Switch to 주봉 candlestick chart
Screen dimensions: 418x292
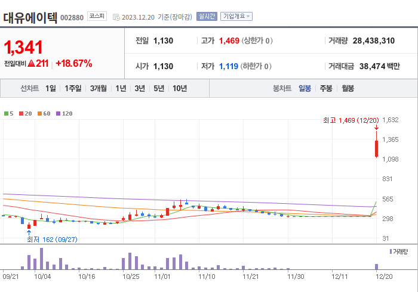326,88
